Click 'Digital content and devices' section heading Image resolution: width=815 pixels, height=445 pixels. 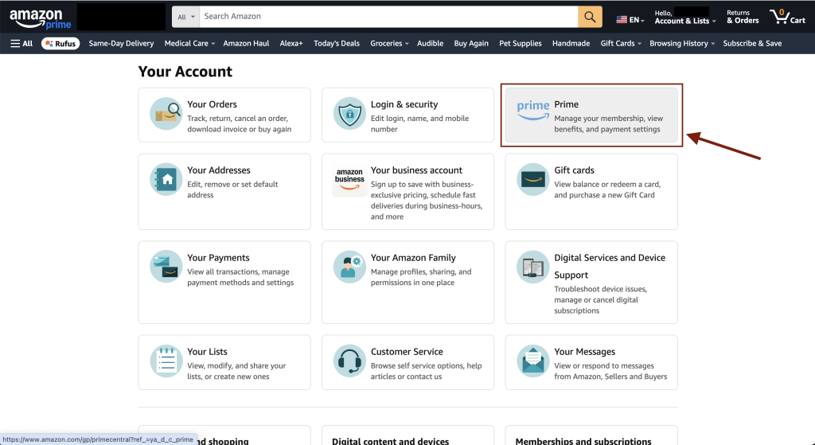390,441
